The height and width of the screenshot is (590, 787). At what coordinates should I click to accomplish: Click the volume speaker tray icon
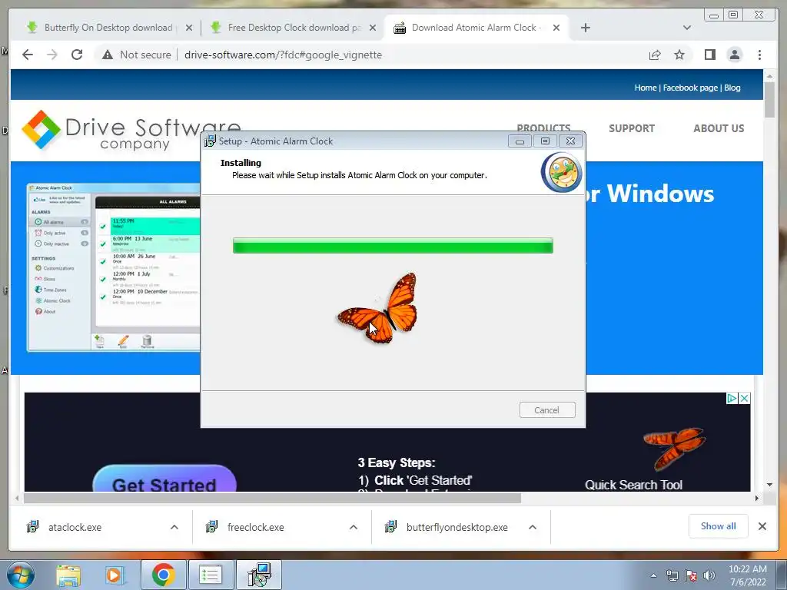(709, 575)
